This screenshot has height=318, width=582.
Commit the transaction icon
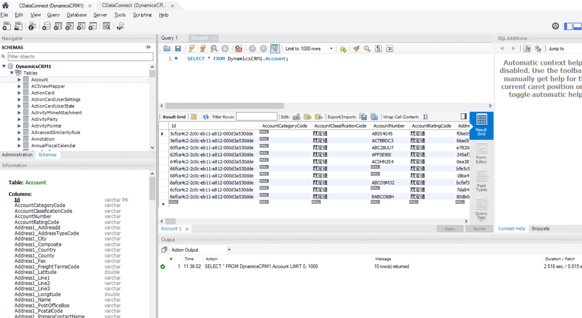252,48
